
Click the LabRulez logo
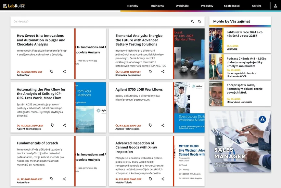[x=14, y=6]
